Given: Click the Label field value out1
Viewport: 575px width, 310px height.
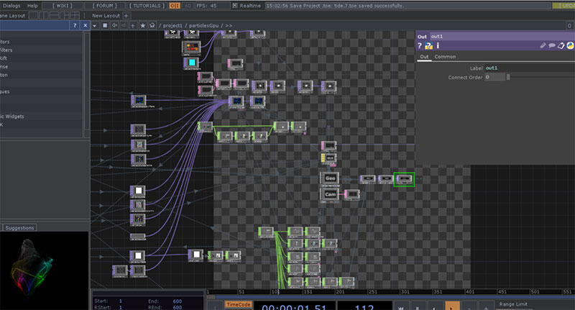Looking at the screenshot, I should point(530,68).
